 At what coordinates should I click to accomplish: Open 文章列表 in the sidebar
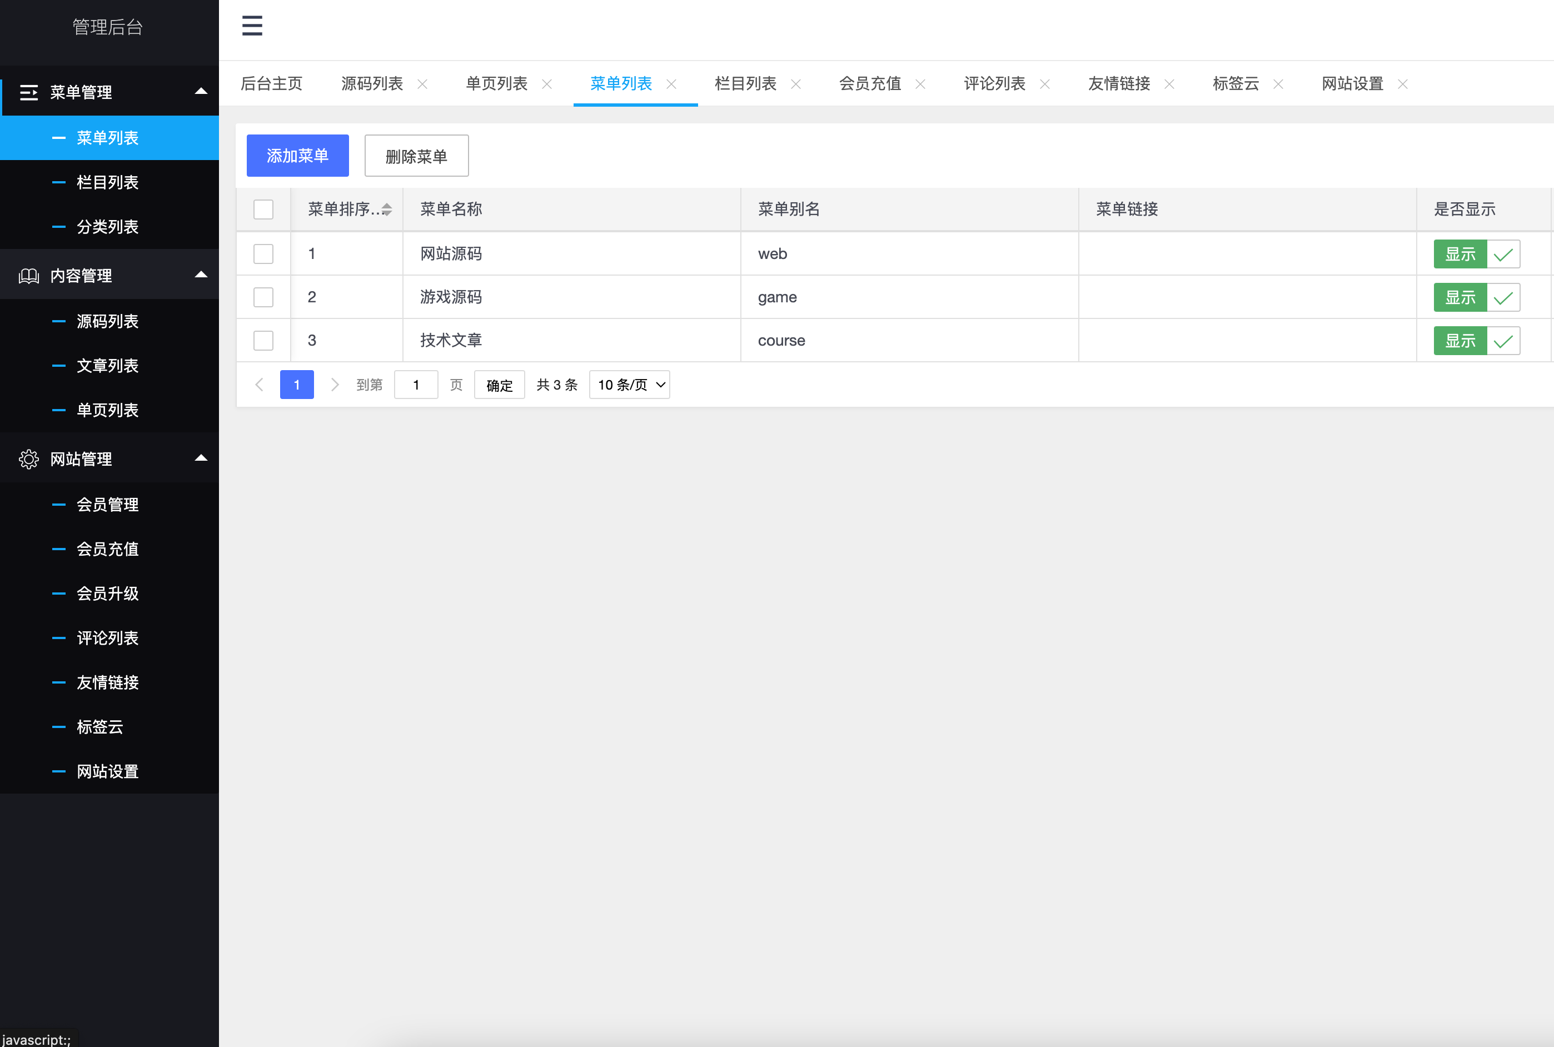pos(109,366)
